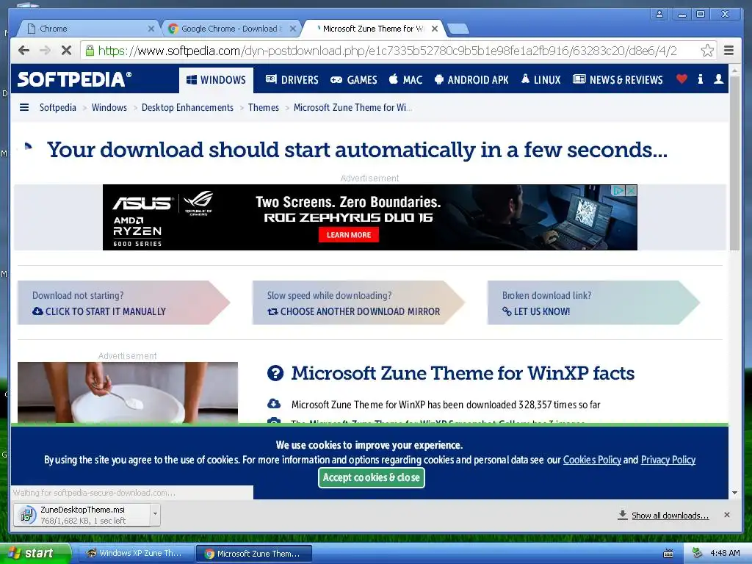Viewport: 752px width, 564px height.
Task: Click the info icon in Softpedia navbar
Action: [x=700, y=79]
